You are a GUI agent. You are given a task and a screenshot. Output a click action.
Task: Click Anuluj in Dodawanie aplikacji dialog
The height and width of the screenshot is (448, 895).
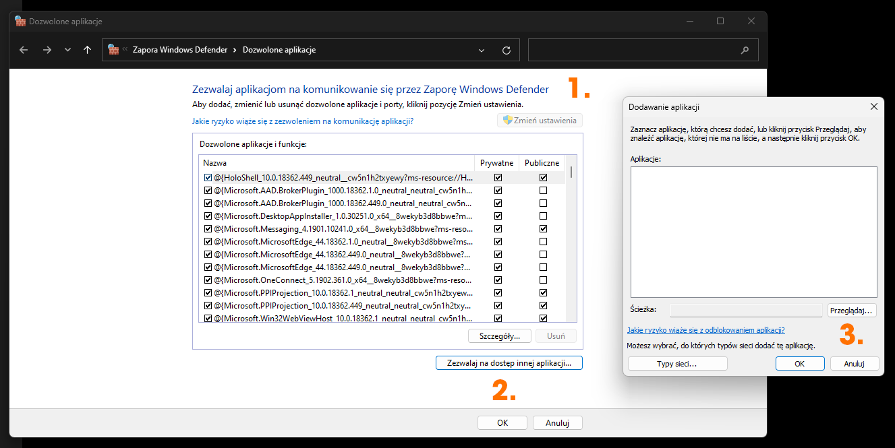[x=855, y=363]
